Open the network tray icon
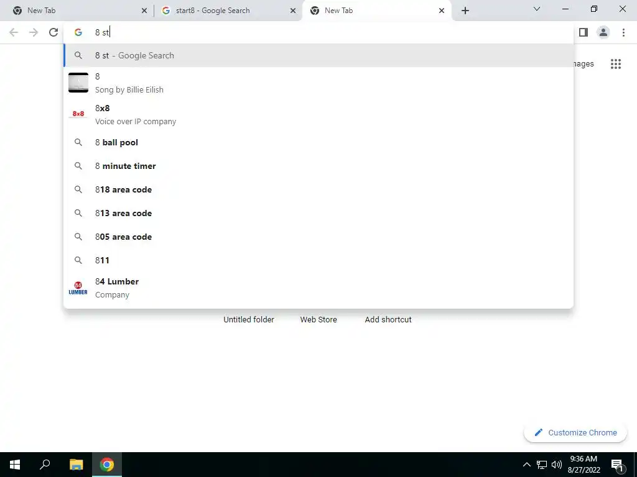Viewport: 637px width, 477px height. [542, 465]
